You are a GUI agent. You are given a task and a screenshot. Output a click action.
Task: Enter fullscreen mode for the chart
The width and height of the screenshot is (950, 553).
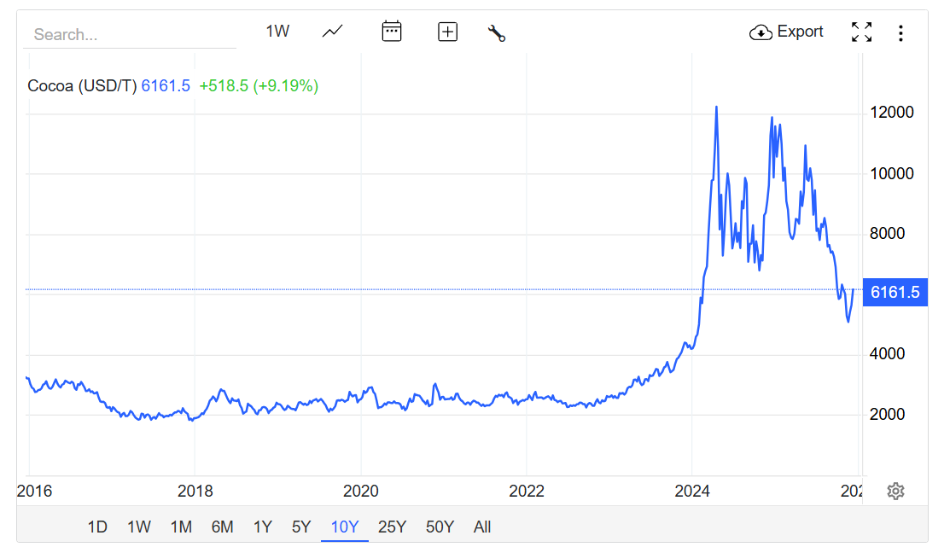coord(861,32)
